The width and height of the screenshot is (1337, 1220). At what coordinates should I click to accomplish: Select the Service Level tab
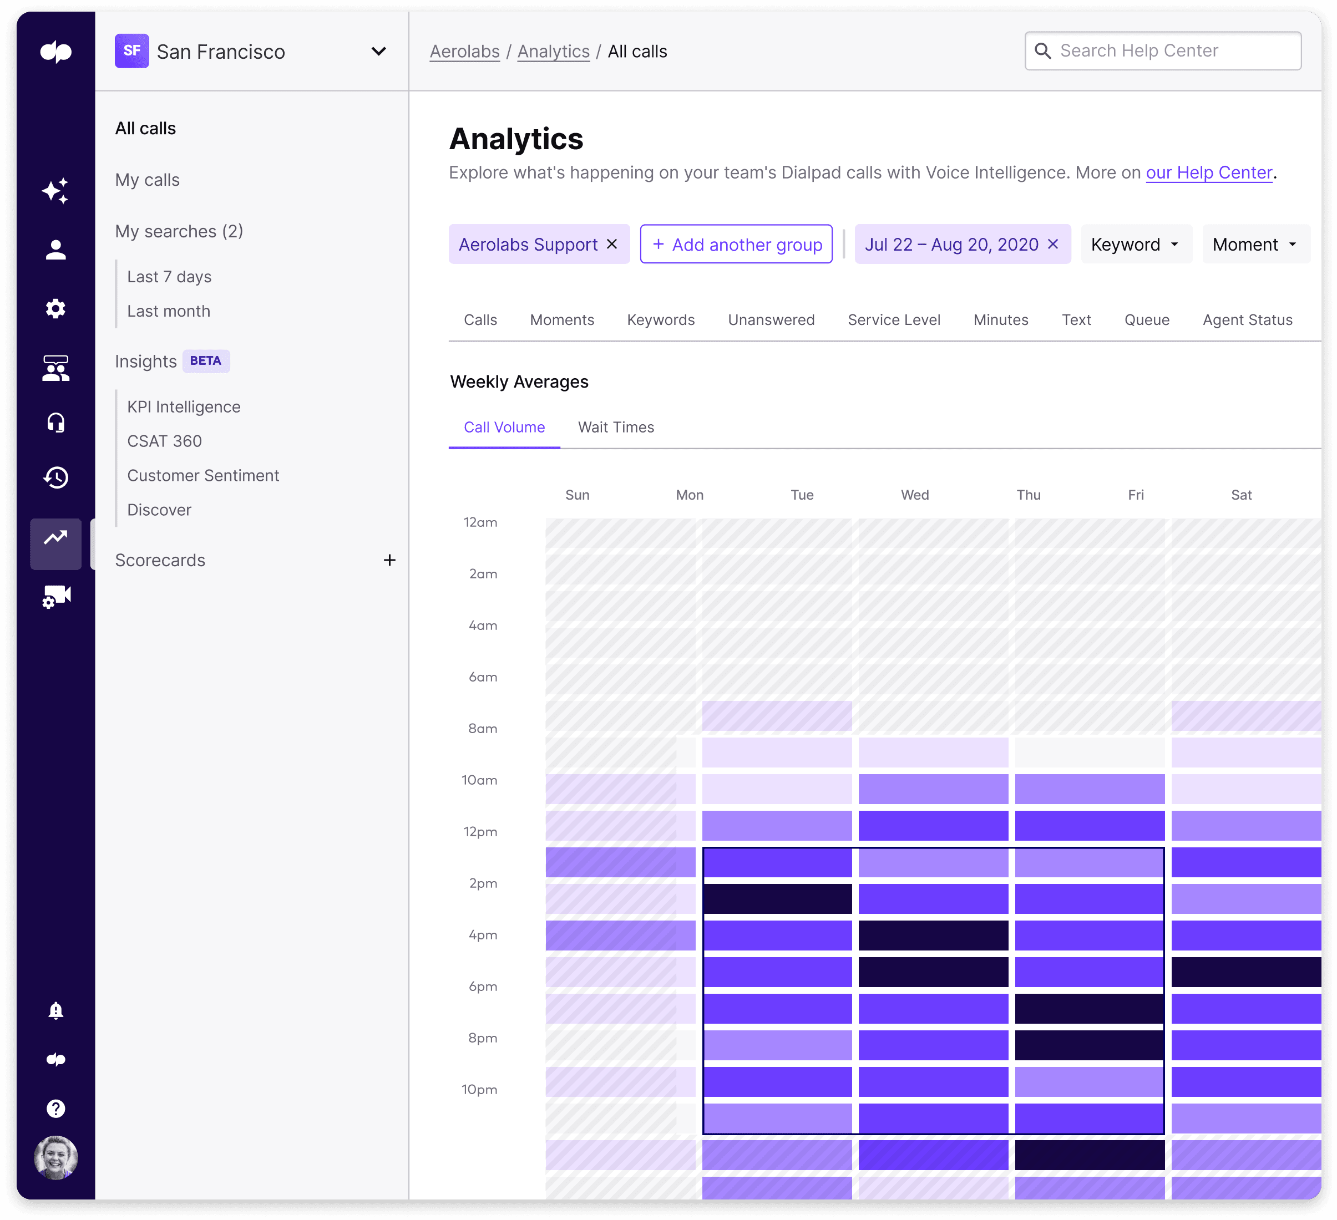pyautogui.click(x=893, y=319)
